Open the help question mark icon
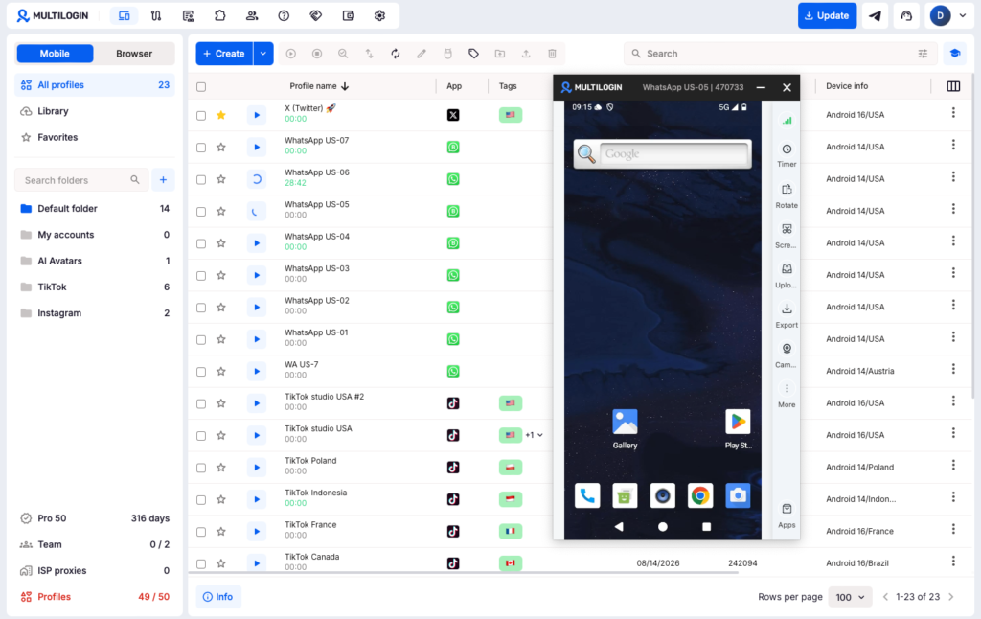The image size is (981, 619). click(x=284, y=15)
